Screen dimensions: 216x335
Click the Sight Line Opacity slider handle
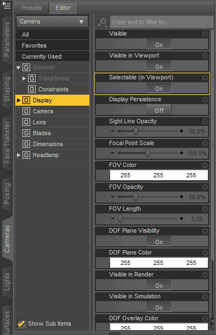135,131
